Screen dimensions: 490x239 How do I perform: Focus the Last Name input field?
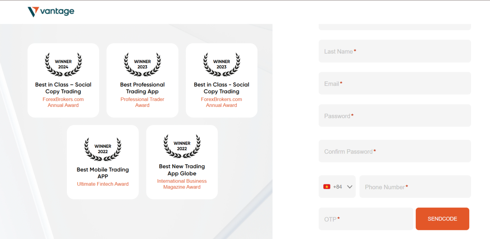[x=394, y=52]
